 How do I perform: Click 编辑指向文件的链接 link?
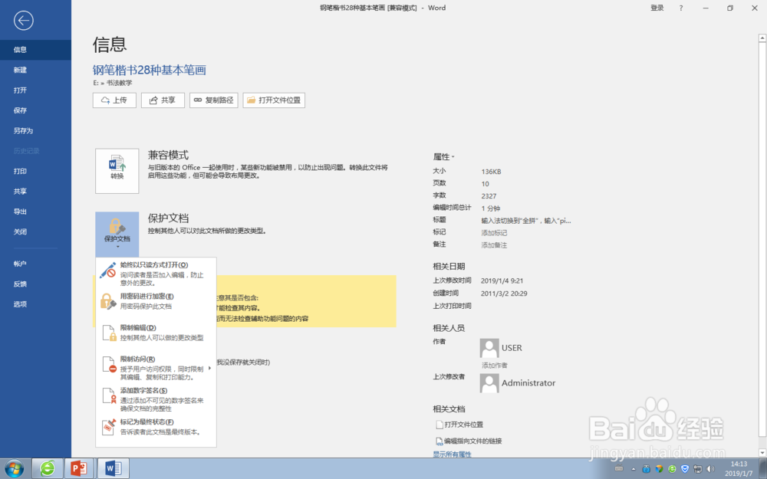(469, 441)
